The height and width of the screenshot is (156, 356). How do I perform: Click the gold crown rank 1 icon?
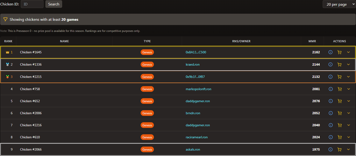click(7, 52)
